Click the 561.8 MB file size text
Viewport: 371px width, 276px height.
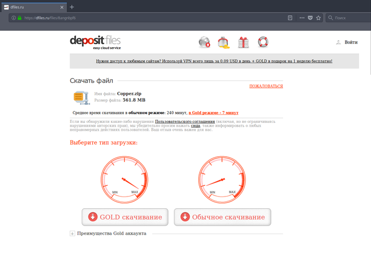[134, 100]
